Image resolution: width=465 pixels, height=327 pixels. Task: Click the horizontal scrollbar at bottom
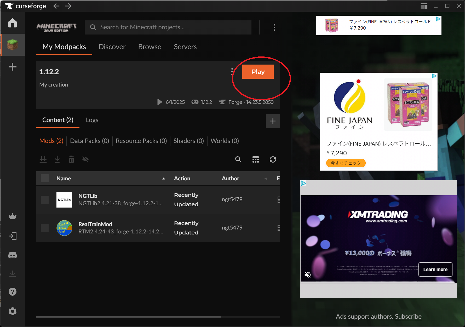(x=128, y=317)
